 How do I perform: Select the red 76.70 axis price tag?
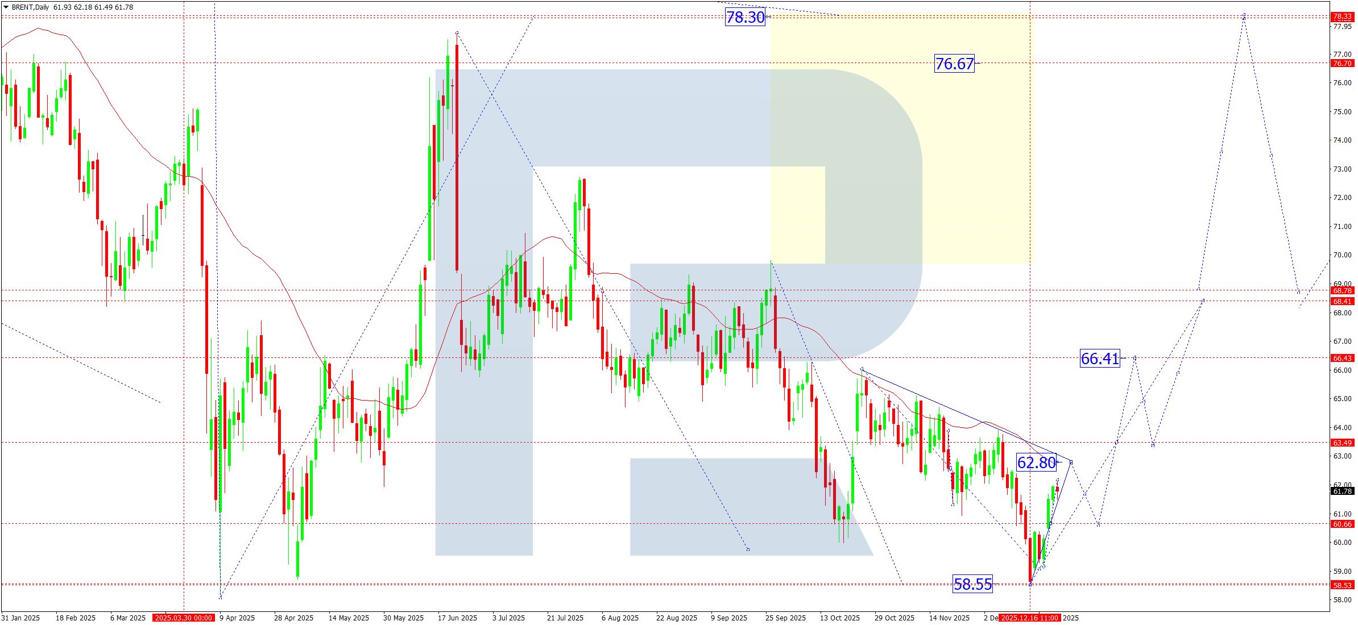[1343, 64]
